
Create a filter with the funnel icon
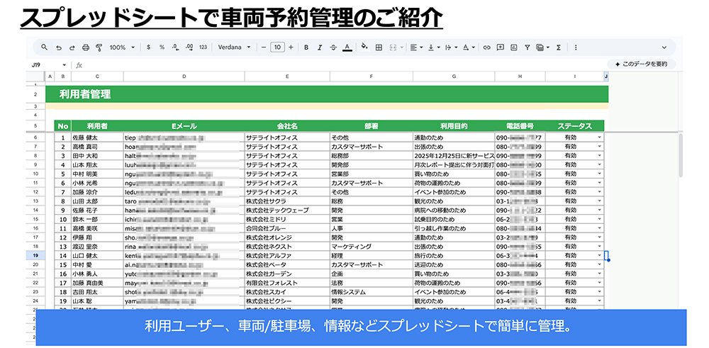coord(527,47)
